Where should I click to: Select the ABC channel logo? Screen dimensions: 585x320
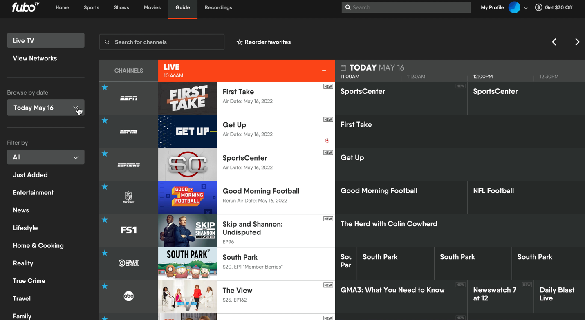point(129,296)
